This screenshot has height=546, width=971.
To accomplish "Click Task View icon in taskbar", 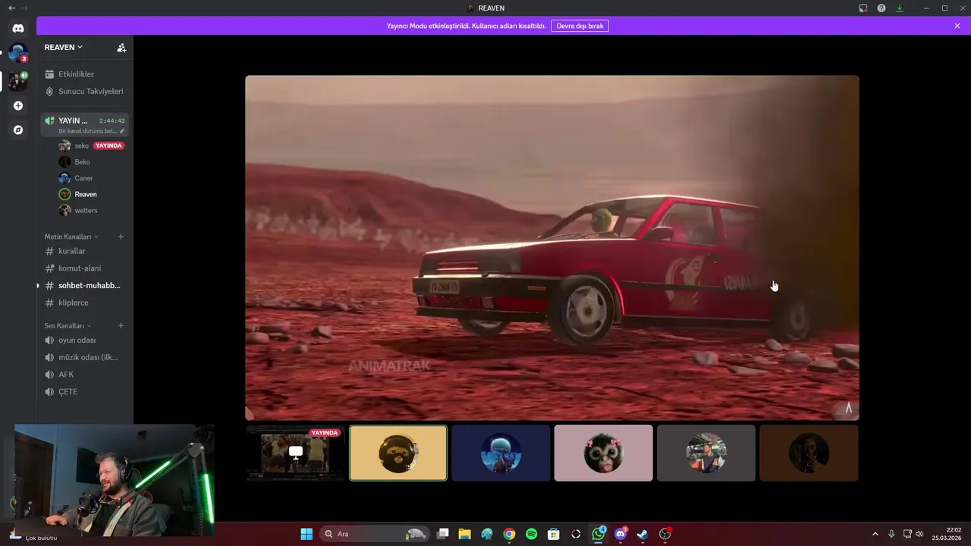I will pos(443,534).
